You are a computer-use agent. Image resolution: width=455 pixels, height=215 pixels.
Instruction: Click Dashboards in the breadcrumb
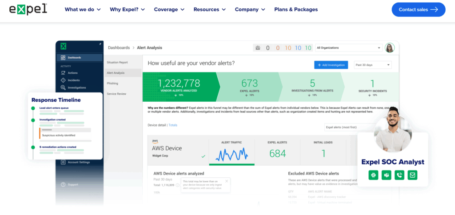point(119,48)
